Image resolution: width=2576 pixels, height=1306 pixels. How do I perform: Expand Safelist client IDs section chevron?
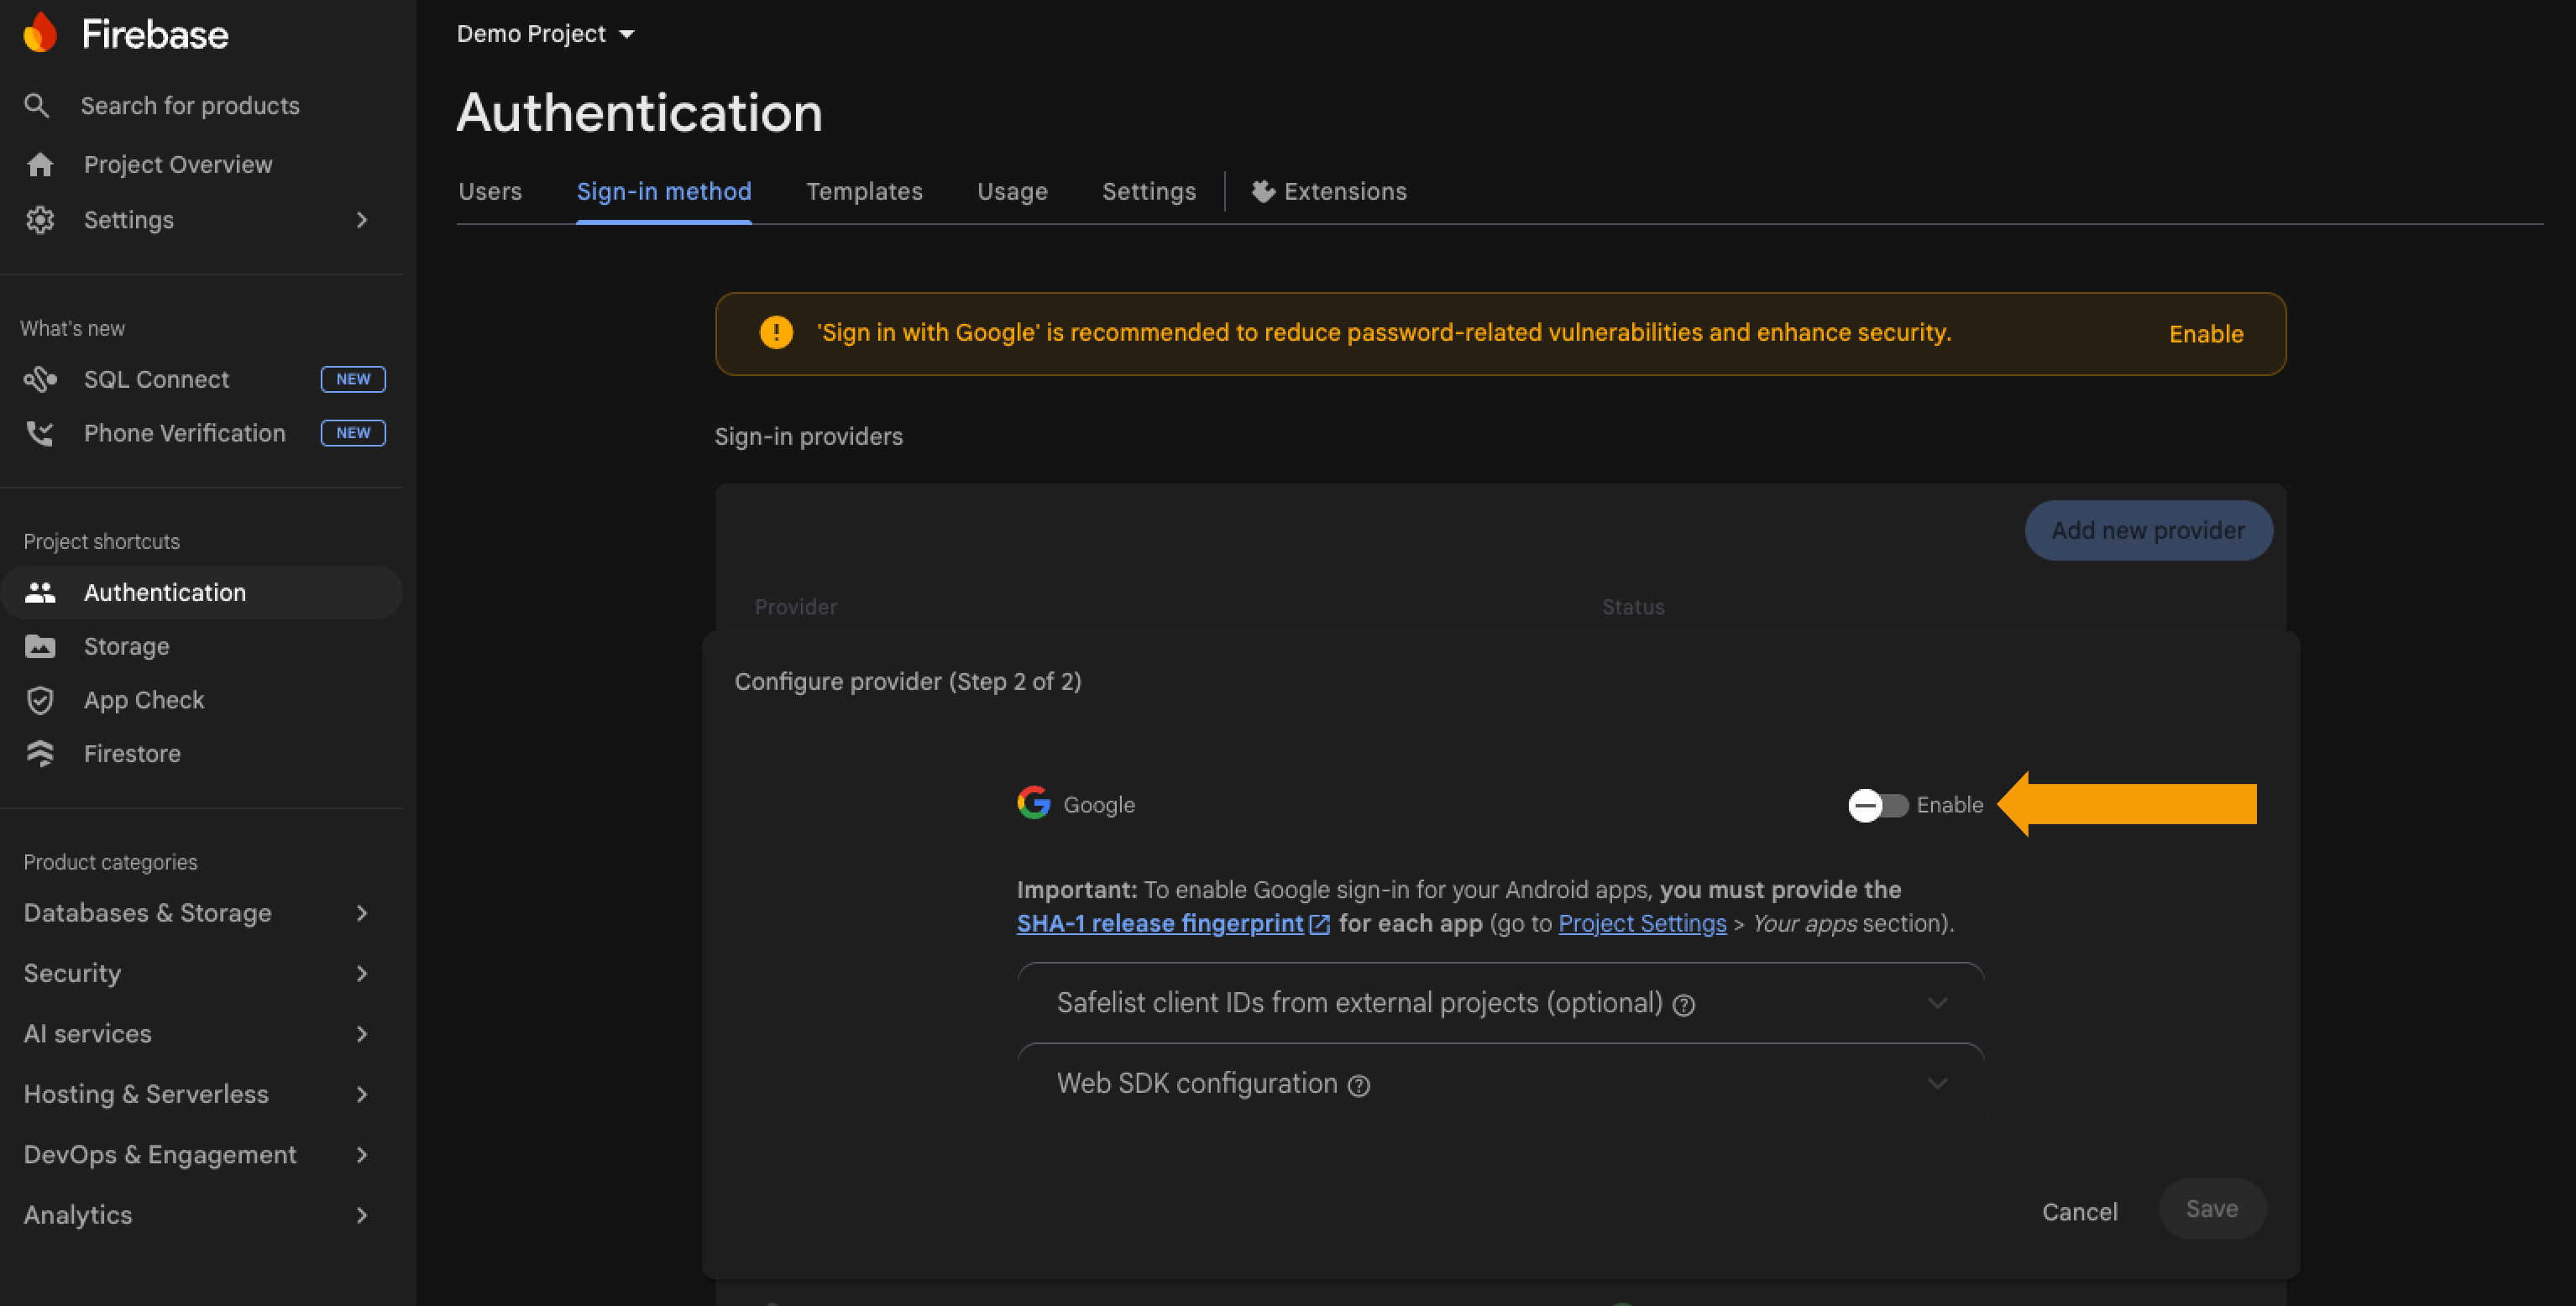click(x=1937, y=1003)
